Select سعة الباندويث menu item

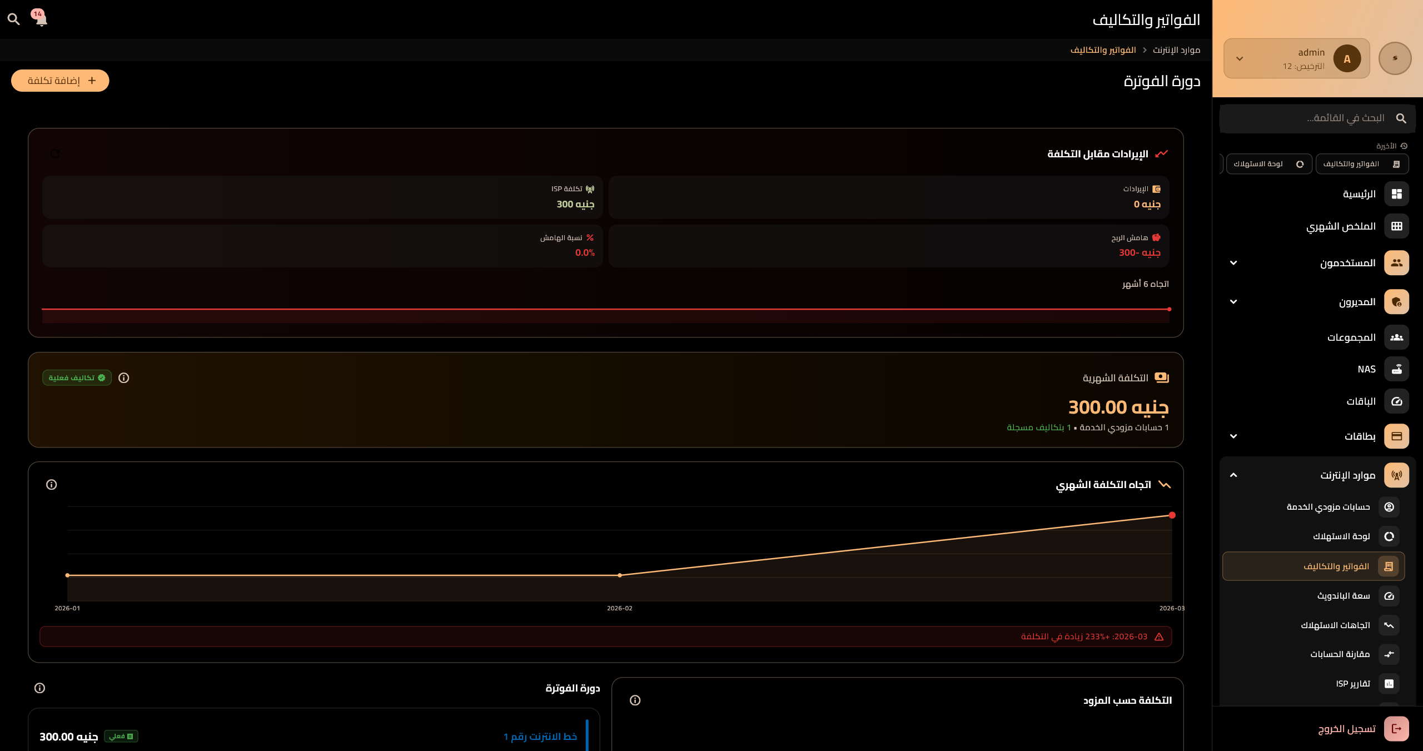pos(1343,596)
